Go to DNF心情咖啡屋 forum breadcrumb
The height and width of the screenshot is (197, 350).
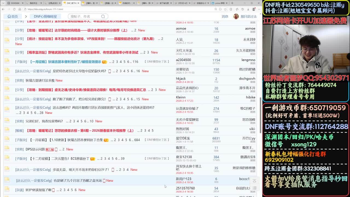45,16
